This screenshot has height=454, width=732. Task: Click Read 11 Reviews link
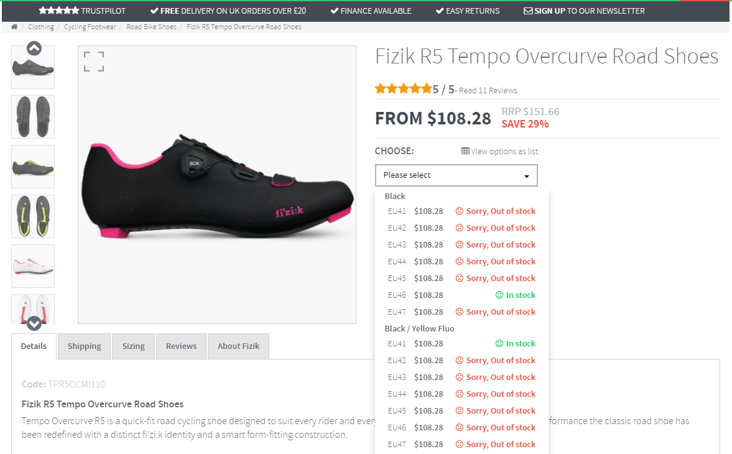(x=488, y=91)
